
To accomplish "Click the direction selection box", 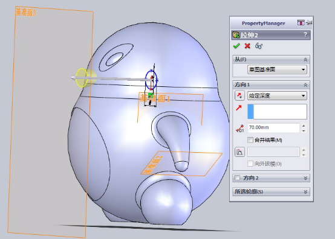I will [277, 111].
